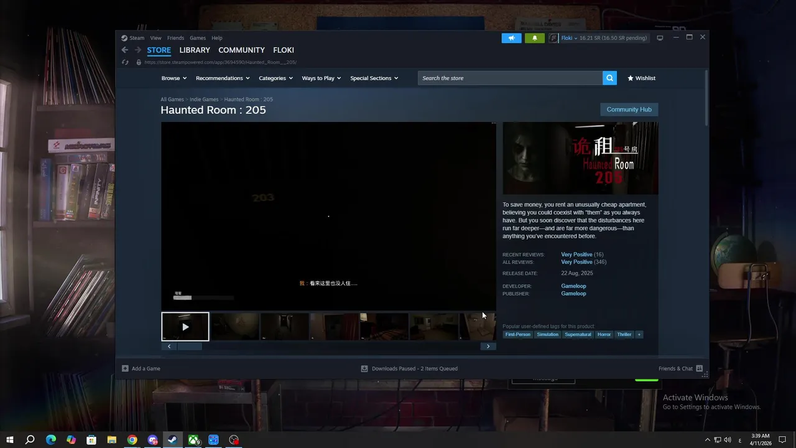Show more tags with the plus button
Screen dimensions: 796x448
tap(639, 334)
